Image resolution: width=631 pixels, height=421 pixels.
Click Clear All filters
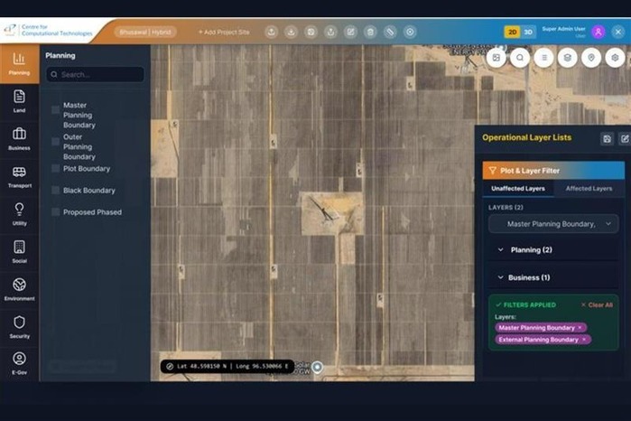(597, 305)
